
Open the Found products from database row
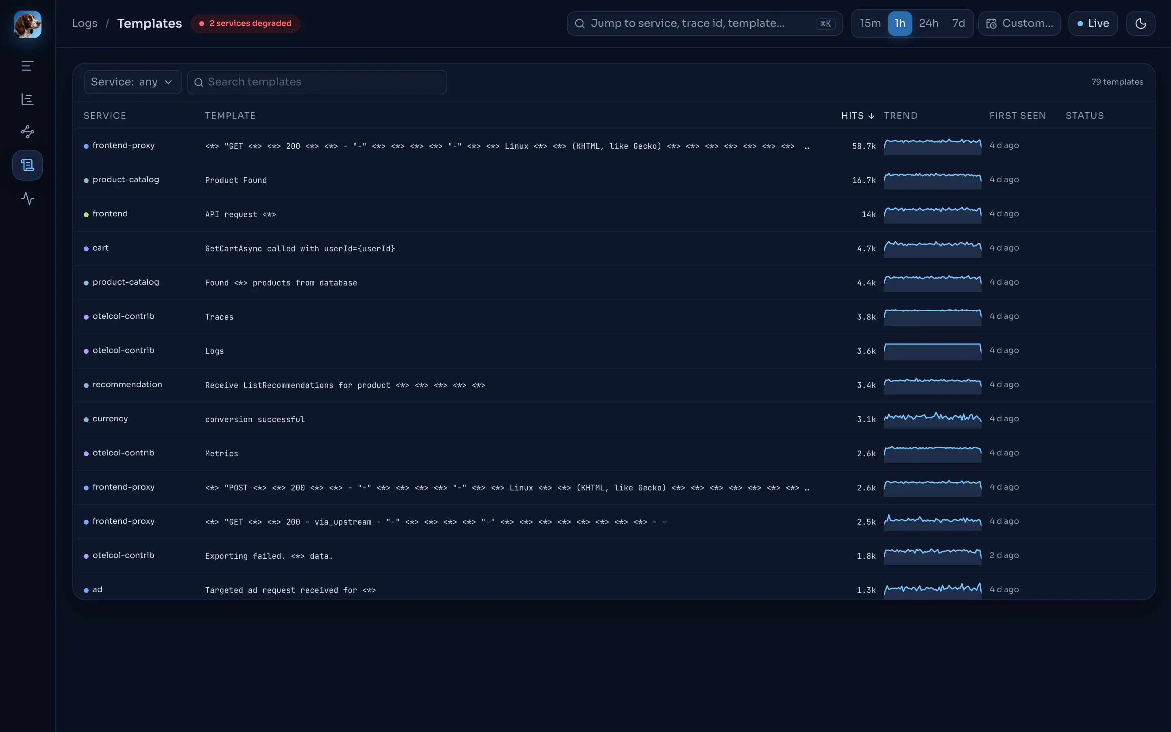(614, 282)
